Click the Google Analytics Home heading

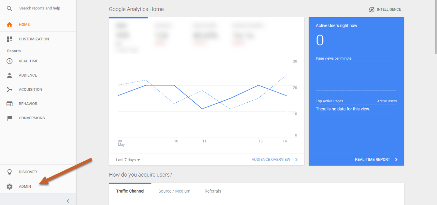tap(136, 9)
